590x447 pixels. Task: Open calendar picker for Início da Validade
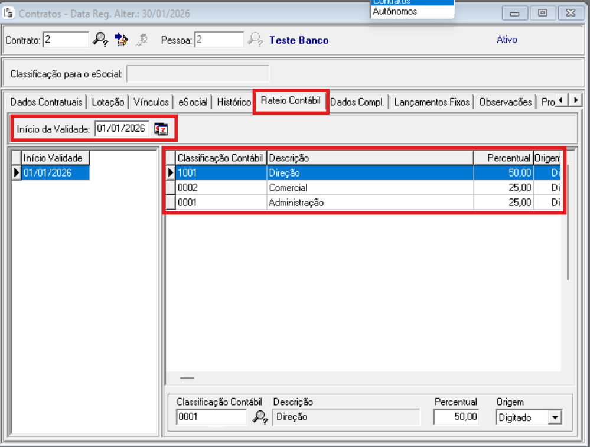[x=161, y=129]
